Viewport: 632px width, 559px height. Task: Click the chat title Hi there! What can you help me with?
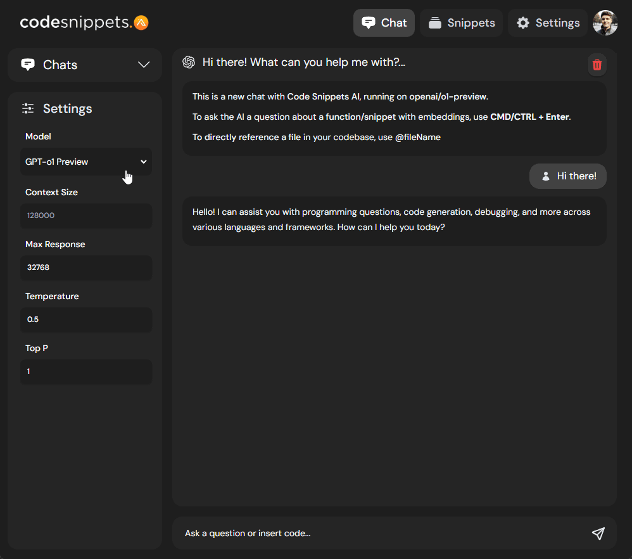pyautogui.click(x=303, y=62)
